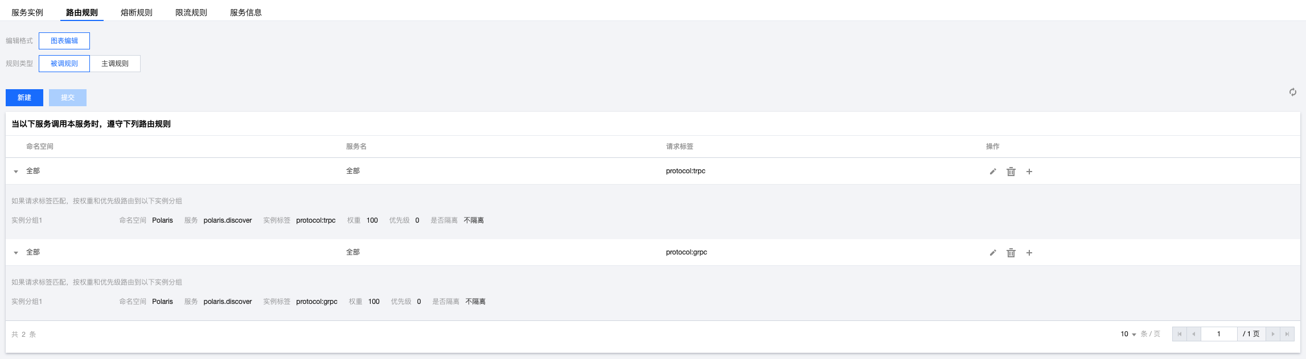
Task: Open the rows-per-page dropdown
Action: (1128, 334)
